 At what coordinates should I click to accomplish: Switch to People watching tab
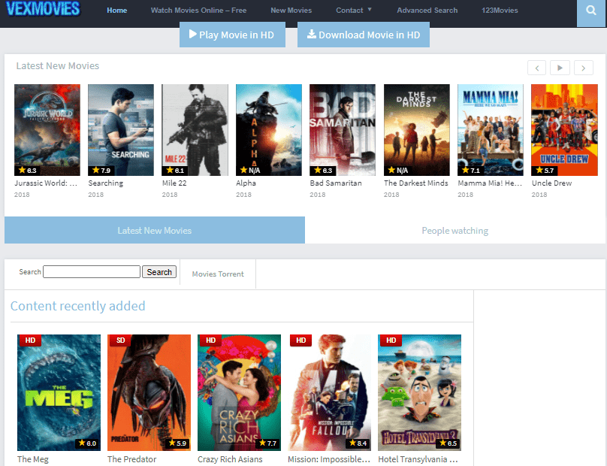click(x=454, y=230)
